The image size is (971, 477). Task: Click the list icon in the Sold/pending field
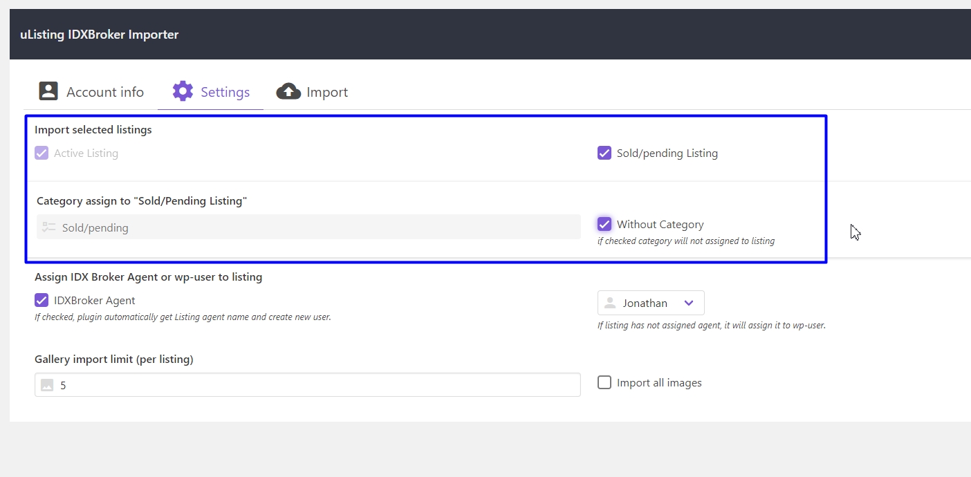[x=48, y=227]
